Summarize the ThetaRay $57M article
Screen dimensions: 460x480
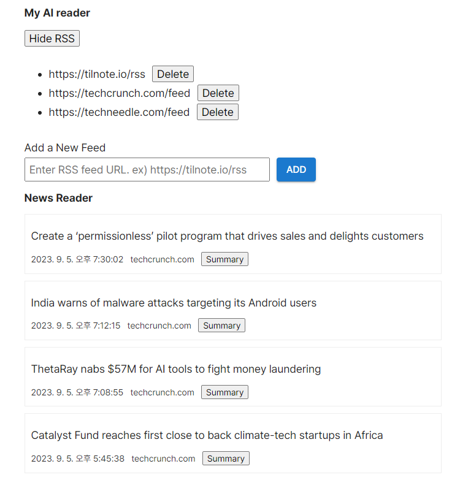point(224,392)
